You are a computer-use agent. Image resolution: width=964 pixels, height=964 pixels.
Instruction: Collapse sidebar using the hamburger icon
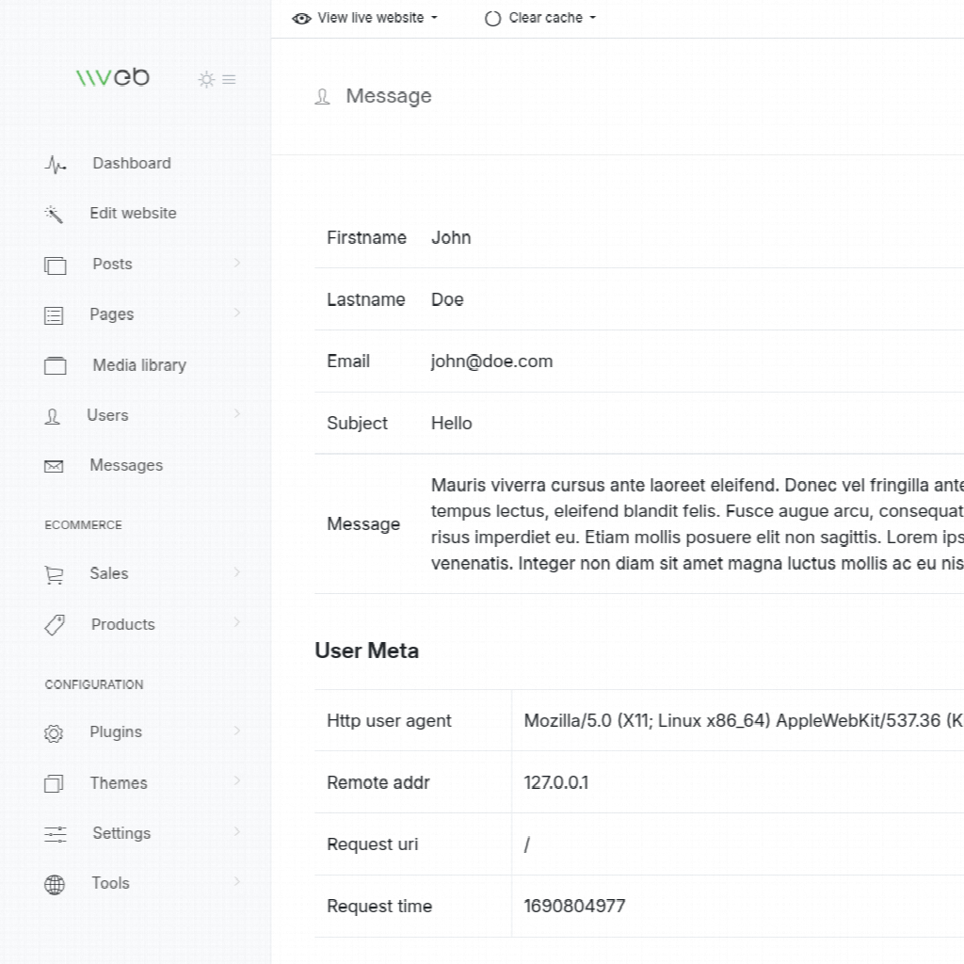pyautogui.click(x=229, y=80)
